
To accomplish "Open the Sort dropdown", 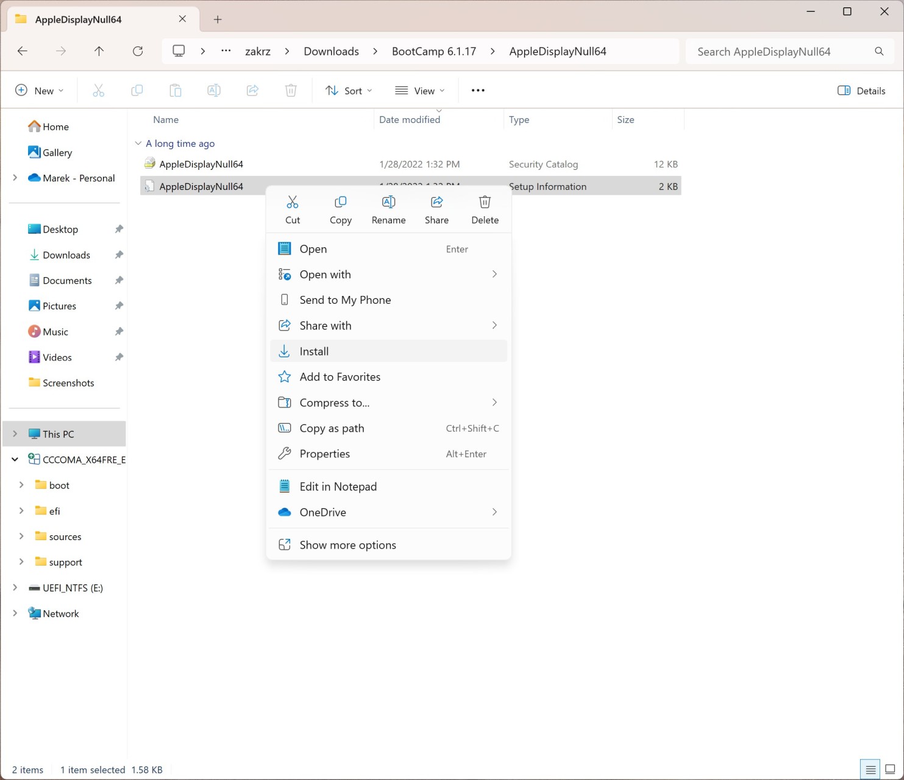I will (349, 91).
